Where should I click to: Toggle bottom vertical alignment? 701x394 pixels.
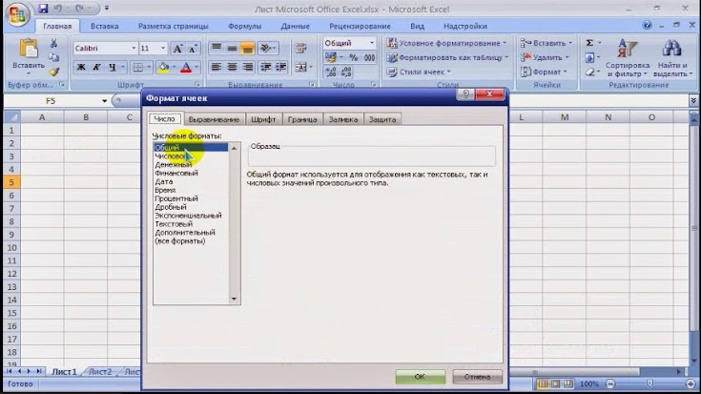coord(247,48)
